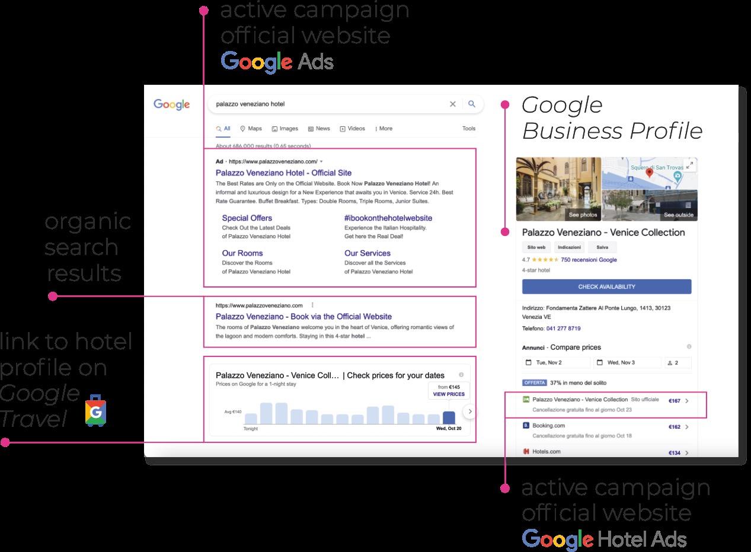751x552 pixels.
Task: Expand the More search options menu
Action: pos(384,129)
